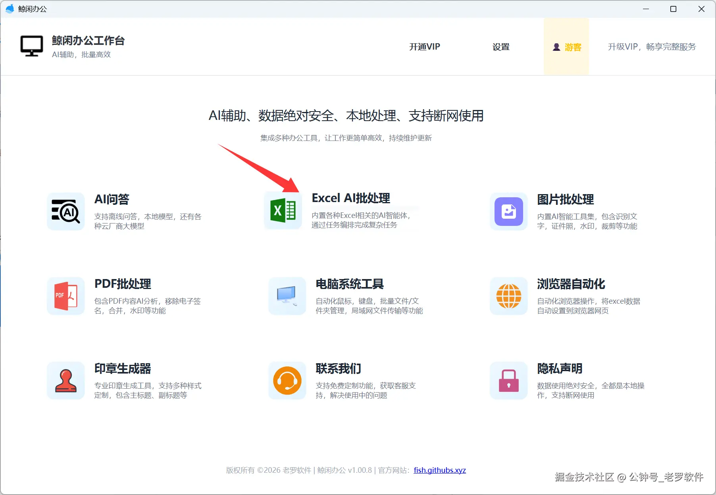This screenshot has height=495, width=716.
Task: Click description 包含PDF内容AI分析
Action: (148, 306)
